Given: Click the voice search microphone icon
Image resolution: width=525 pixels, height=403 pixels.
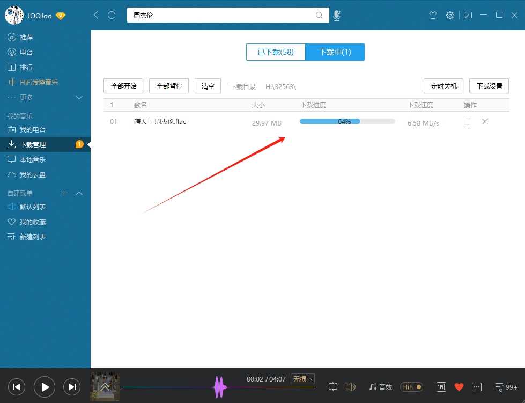Looking at the screenshot, I should click(x=336, y=16).
